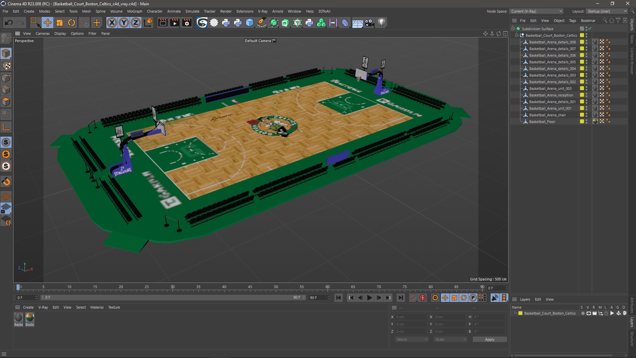
Task: Toggle layer visibility eye for Basketball_Court_Boston_Celtics
Action: pyautogui.click(x=589, y=313)
